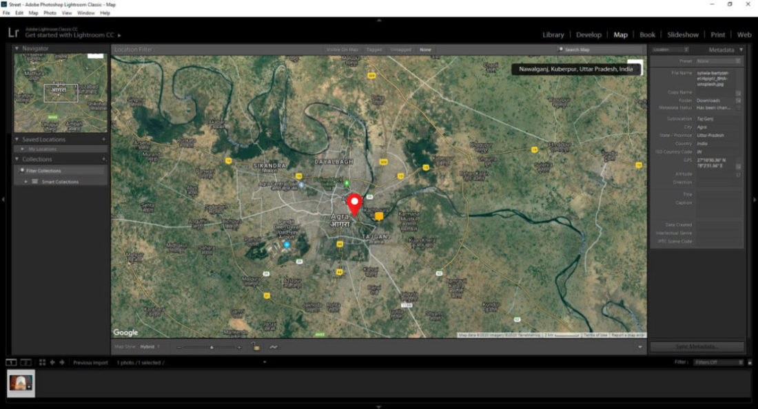The image size is (758, 409).
Task: Show main window display button 1
Action: [x=11, y=362]
